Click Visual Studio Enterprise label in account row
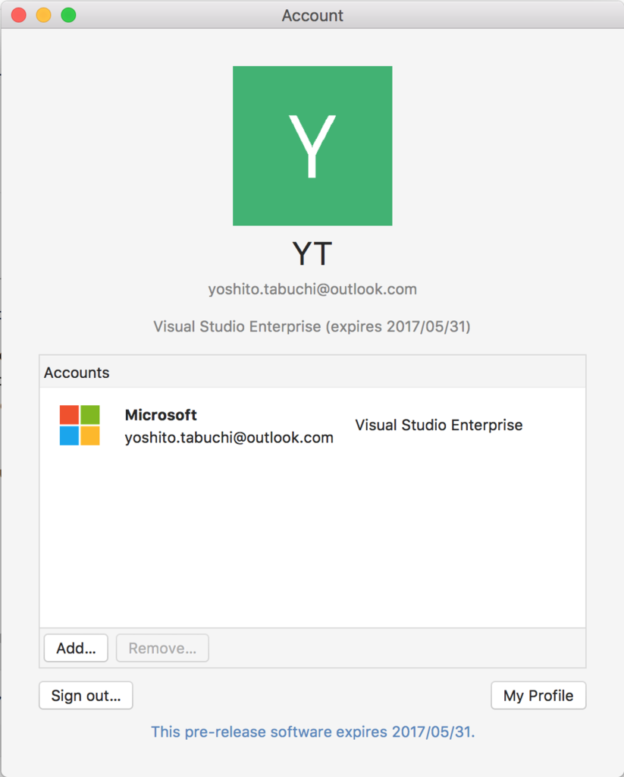624x777 pixels. tap(439, 425)
